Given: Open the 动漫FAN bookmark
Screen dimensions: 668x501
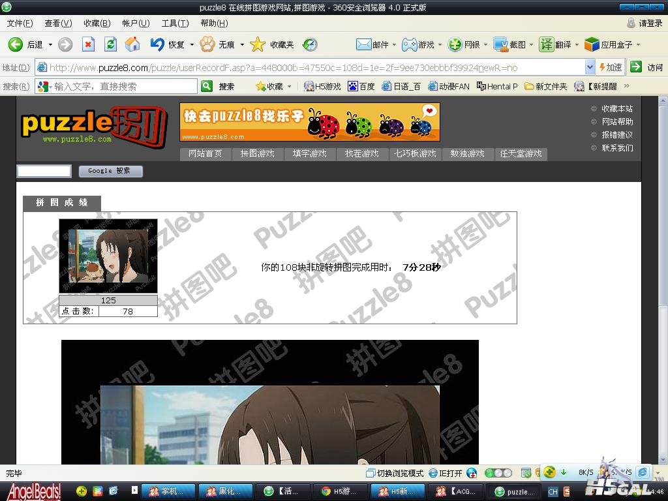Looking at the screenshot, I should pyautogui.click(x=449, y=87).
